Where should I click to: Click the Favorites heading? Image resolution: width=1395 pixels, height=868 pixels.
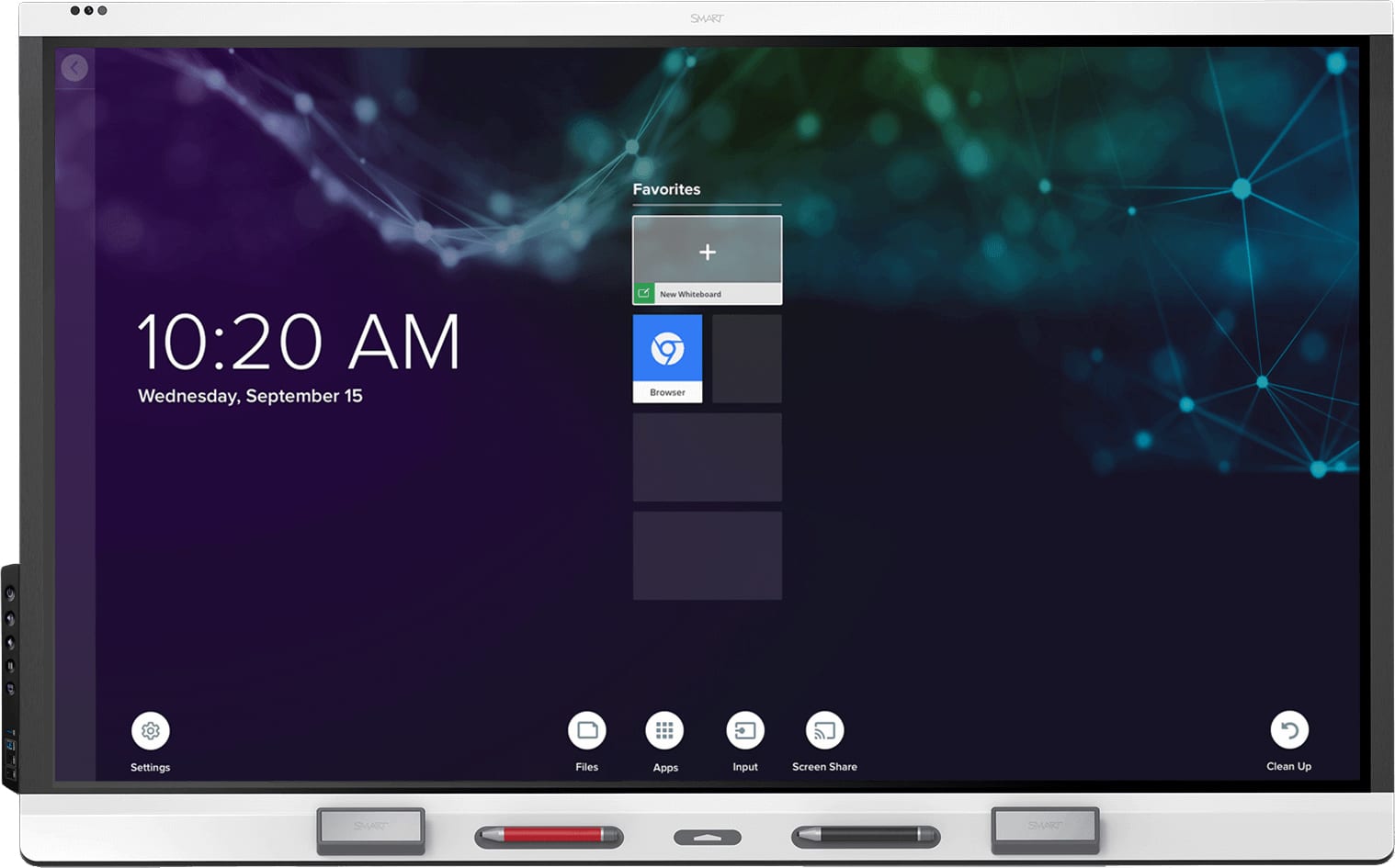(x=666, y=189)
